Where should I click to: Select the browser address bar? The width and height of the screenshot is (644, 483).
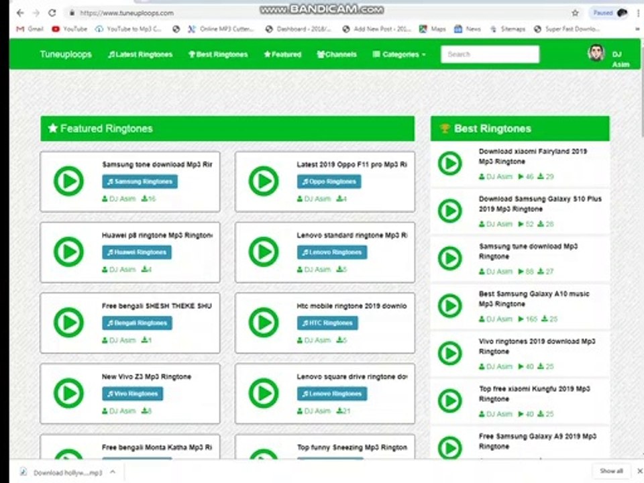pos(316,13)
